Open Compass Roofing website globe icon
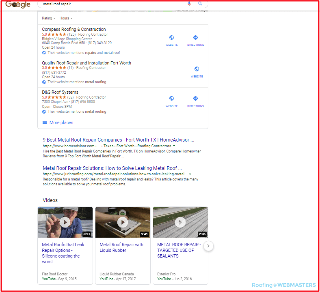This screenshot has height=292, width=320. tap(172, 37)
